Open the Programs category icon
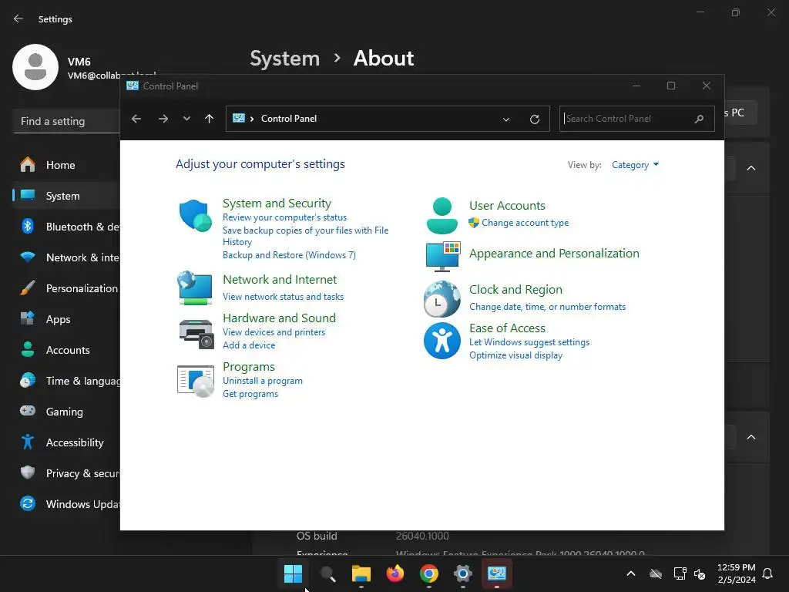The image size is (789, 592). pos(196,381)
